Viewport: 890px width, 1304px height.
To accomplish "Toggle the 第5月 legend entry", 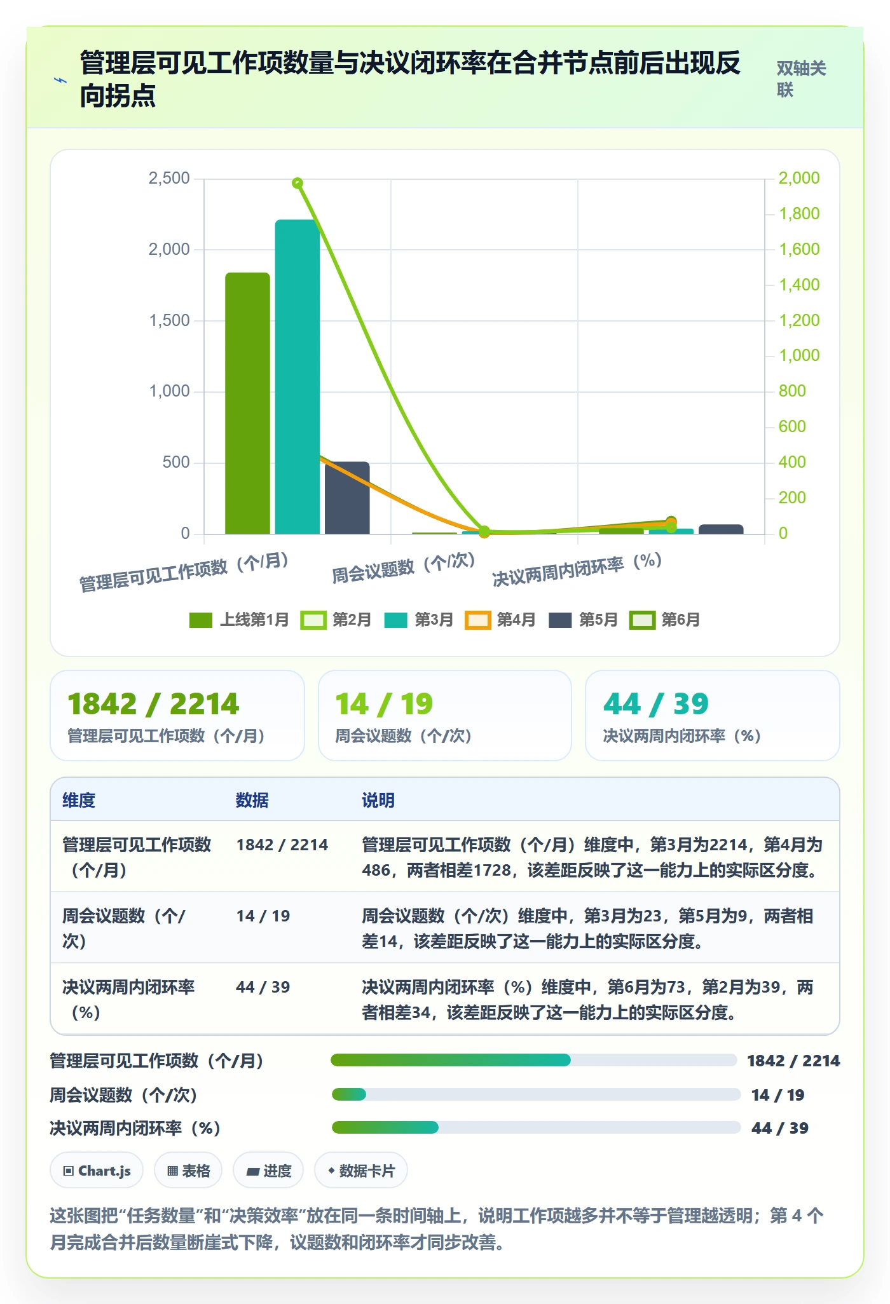I will [x=583, y=620].
